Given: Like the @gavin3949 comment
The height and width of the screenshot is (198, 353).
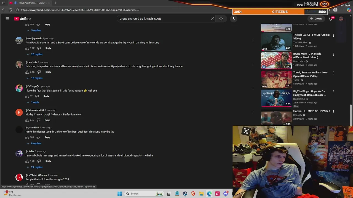Looking at the screenshot, I should coord(27,137).
